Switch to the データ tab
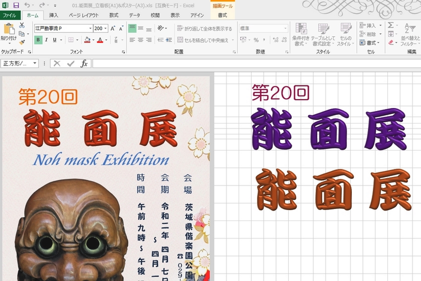 (x=134, y=15)
